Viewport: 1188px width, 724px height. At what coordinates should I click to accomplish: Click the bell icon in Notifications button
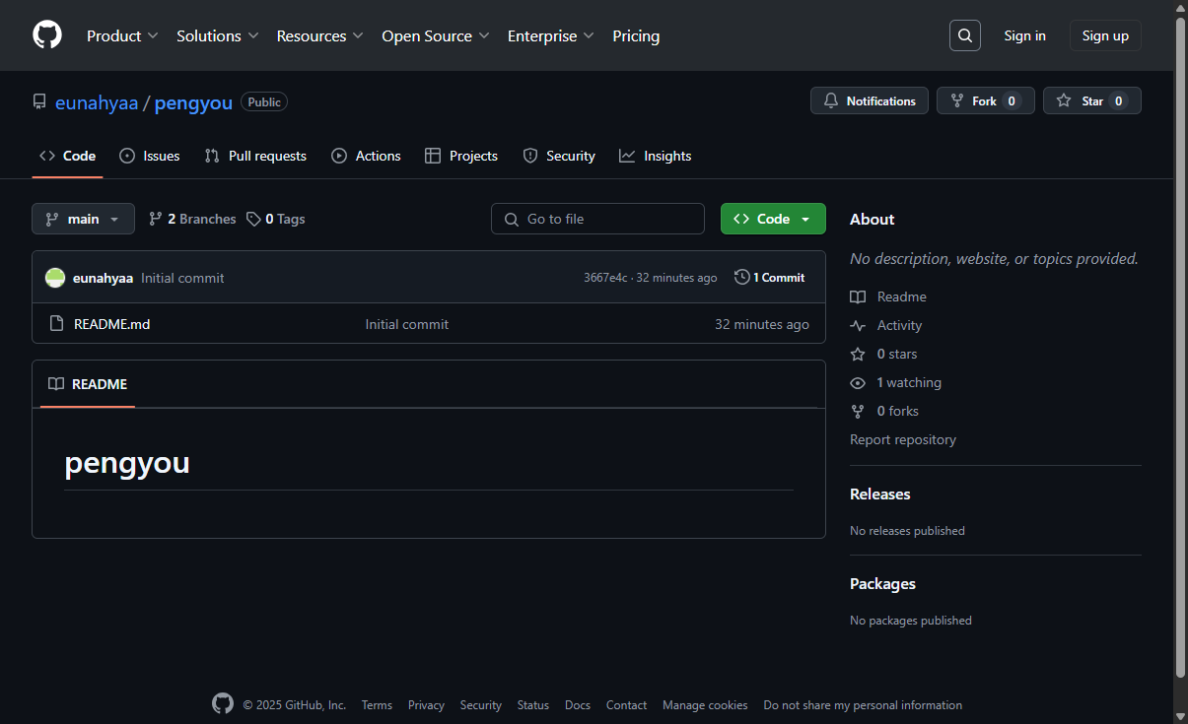831,101
